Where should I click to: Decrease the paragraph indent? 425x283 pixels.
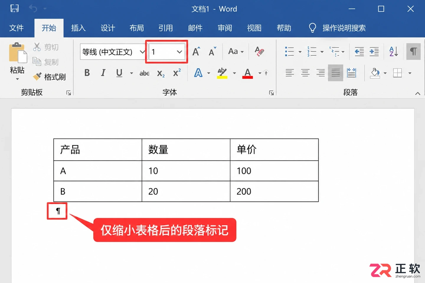click(359, 52)
